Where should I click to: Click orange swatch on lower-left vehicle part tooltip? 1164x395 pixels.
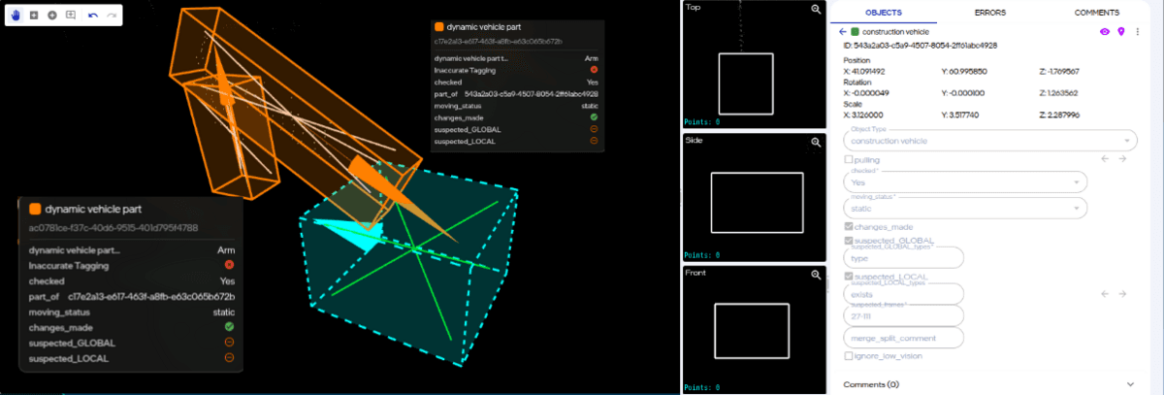point(35,209)
